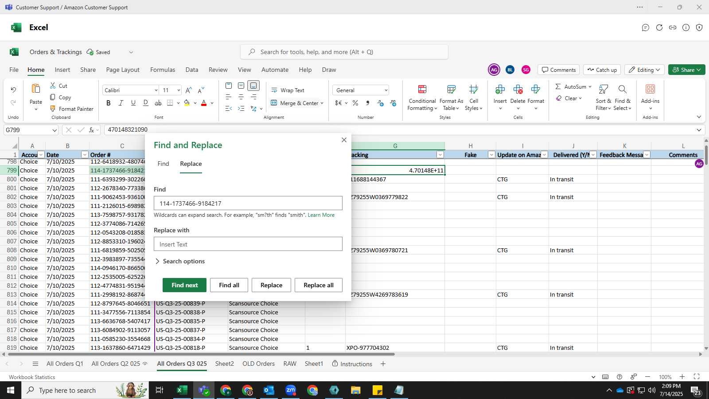The image size is (709, 399).
Task: Increase font size with the grow icon
Action: tap(189, 90)
